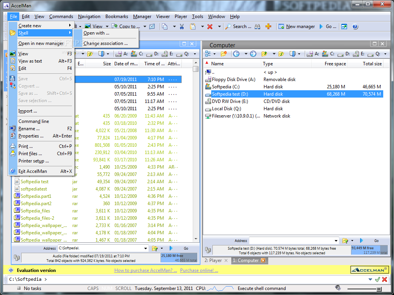Open the dropdown arrow next to the Delete icon
The height and width of the screenshot is (295, 394).
(219, 27)
